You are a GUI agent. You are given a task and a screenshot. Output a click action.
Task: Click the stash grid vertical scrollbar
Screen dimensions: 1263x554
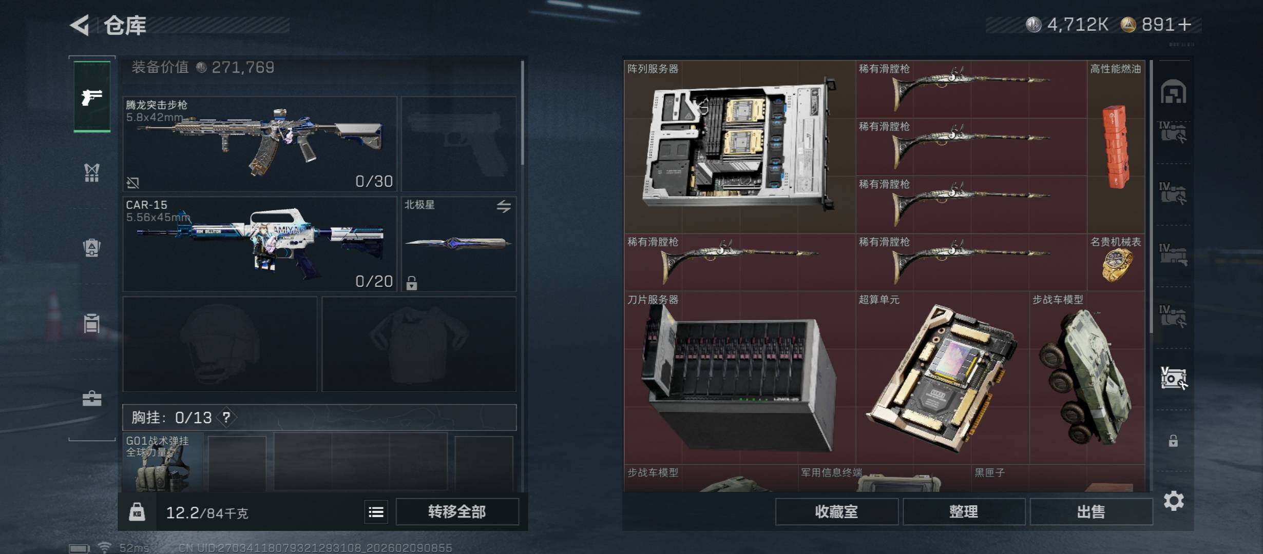pos(1151,197)
